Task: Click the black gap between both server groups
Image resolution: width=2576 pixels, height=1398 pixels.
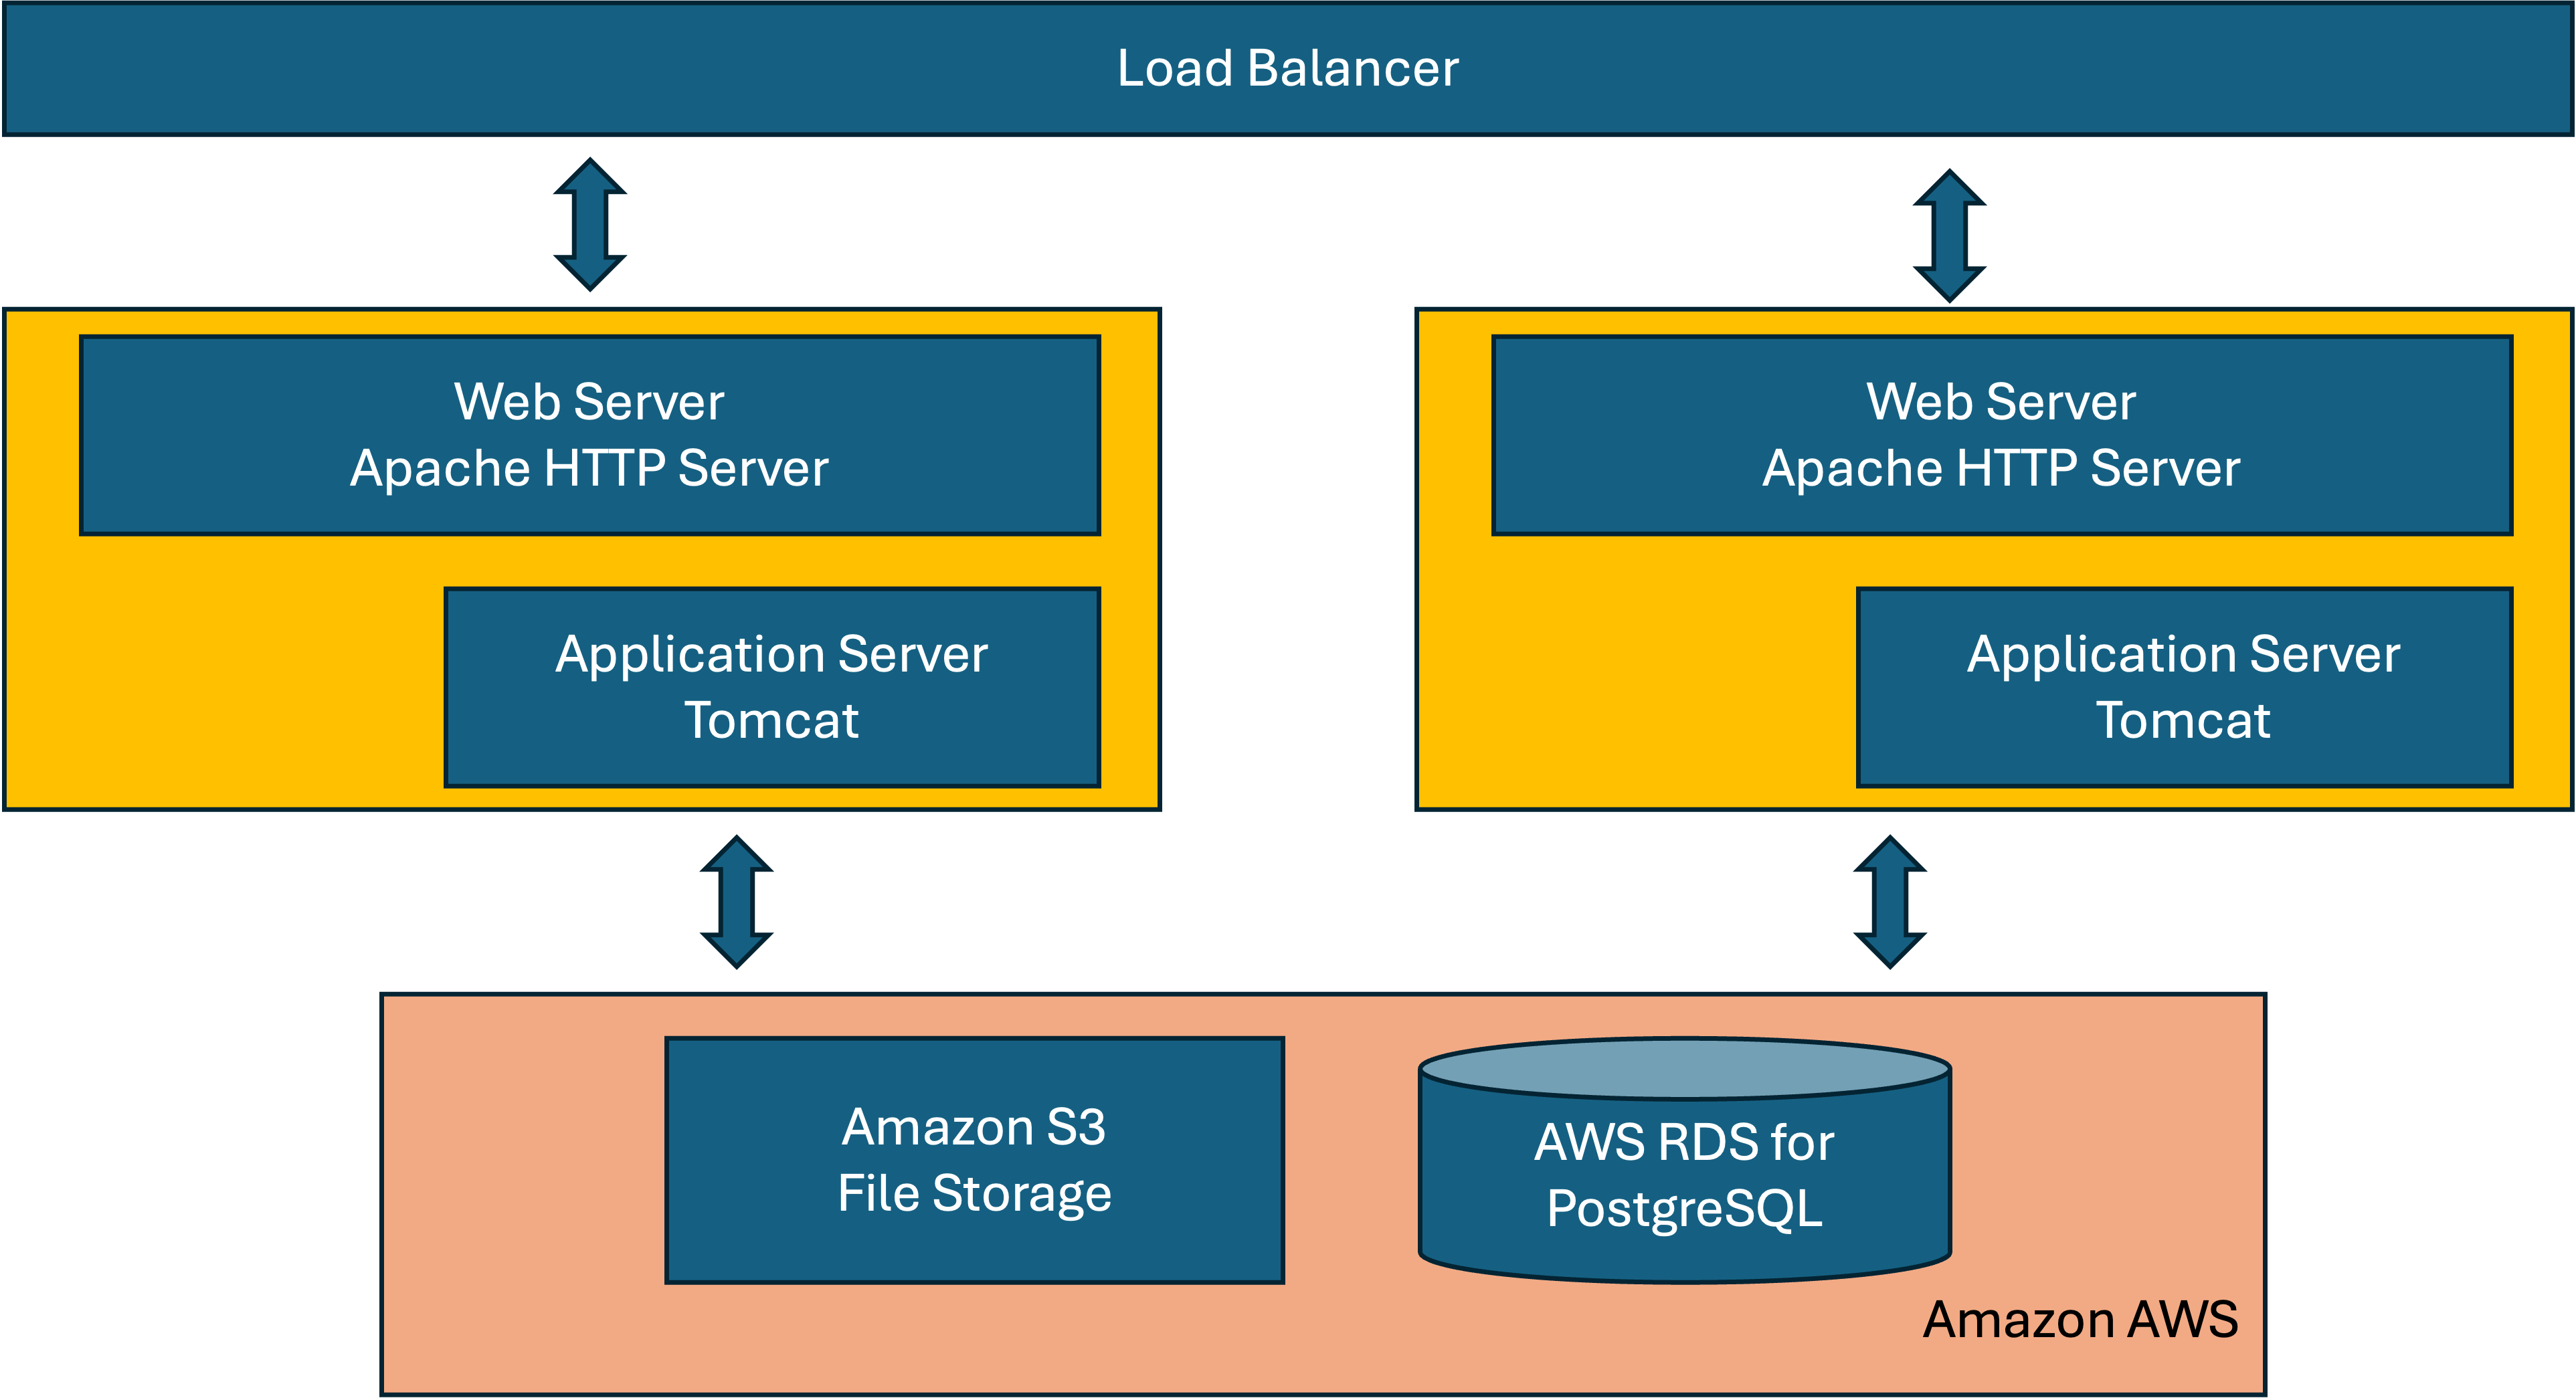Action: point(1288,560)
